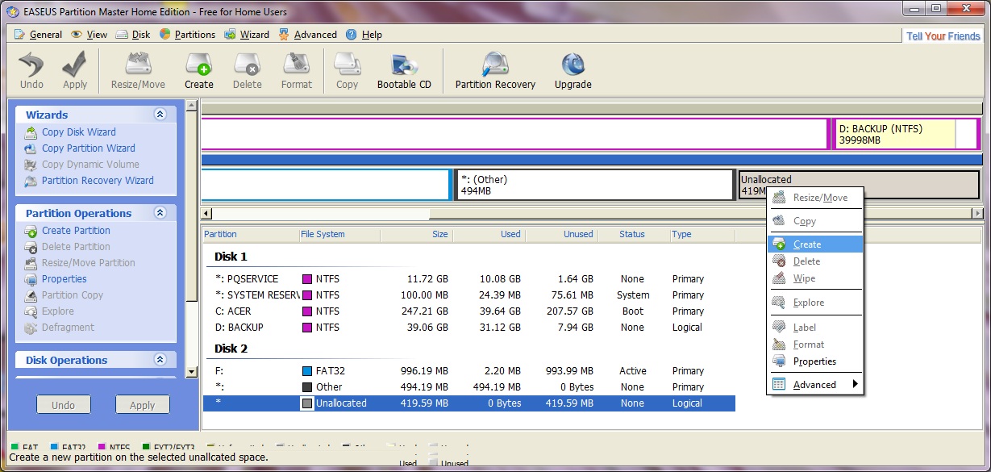Click the disk map right scroll arrow
The image size is (991, 472).
978,214
